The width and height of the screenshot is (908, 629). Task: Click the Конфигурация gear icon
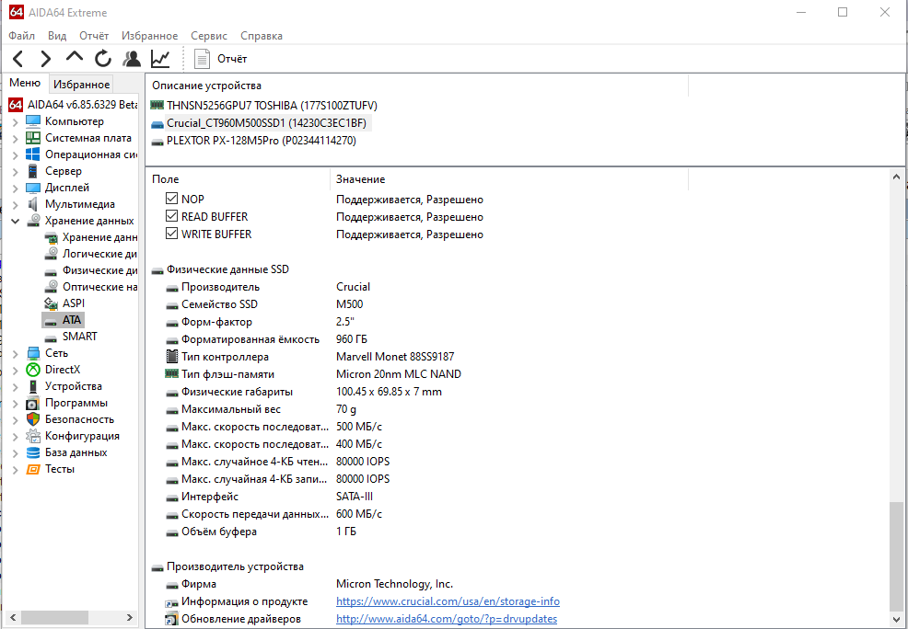[x=33, y=436]
